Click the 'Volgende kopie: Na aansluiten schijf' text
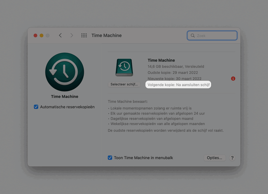The width and height of the screenshot is (268, 194). tap(178, 85)
